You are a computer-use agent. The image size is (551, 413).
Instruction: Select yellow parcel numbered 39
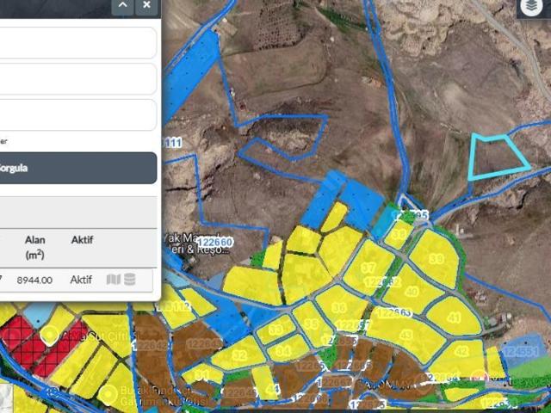436,259
